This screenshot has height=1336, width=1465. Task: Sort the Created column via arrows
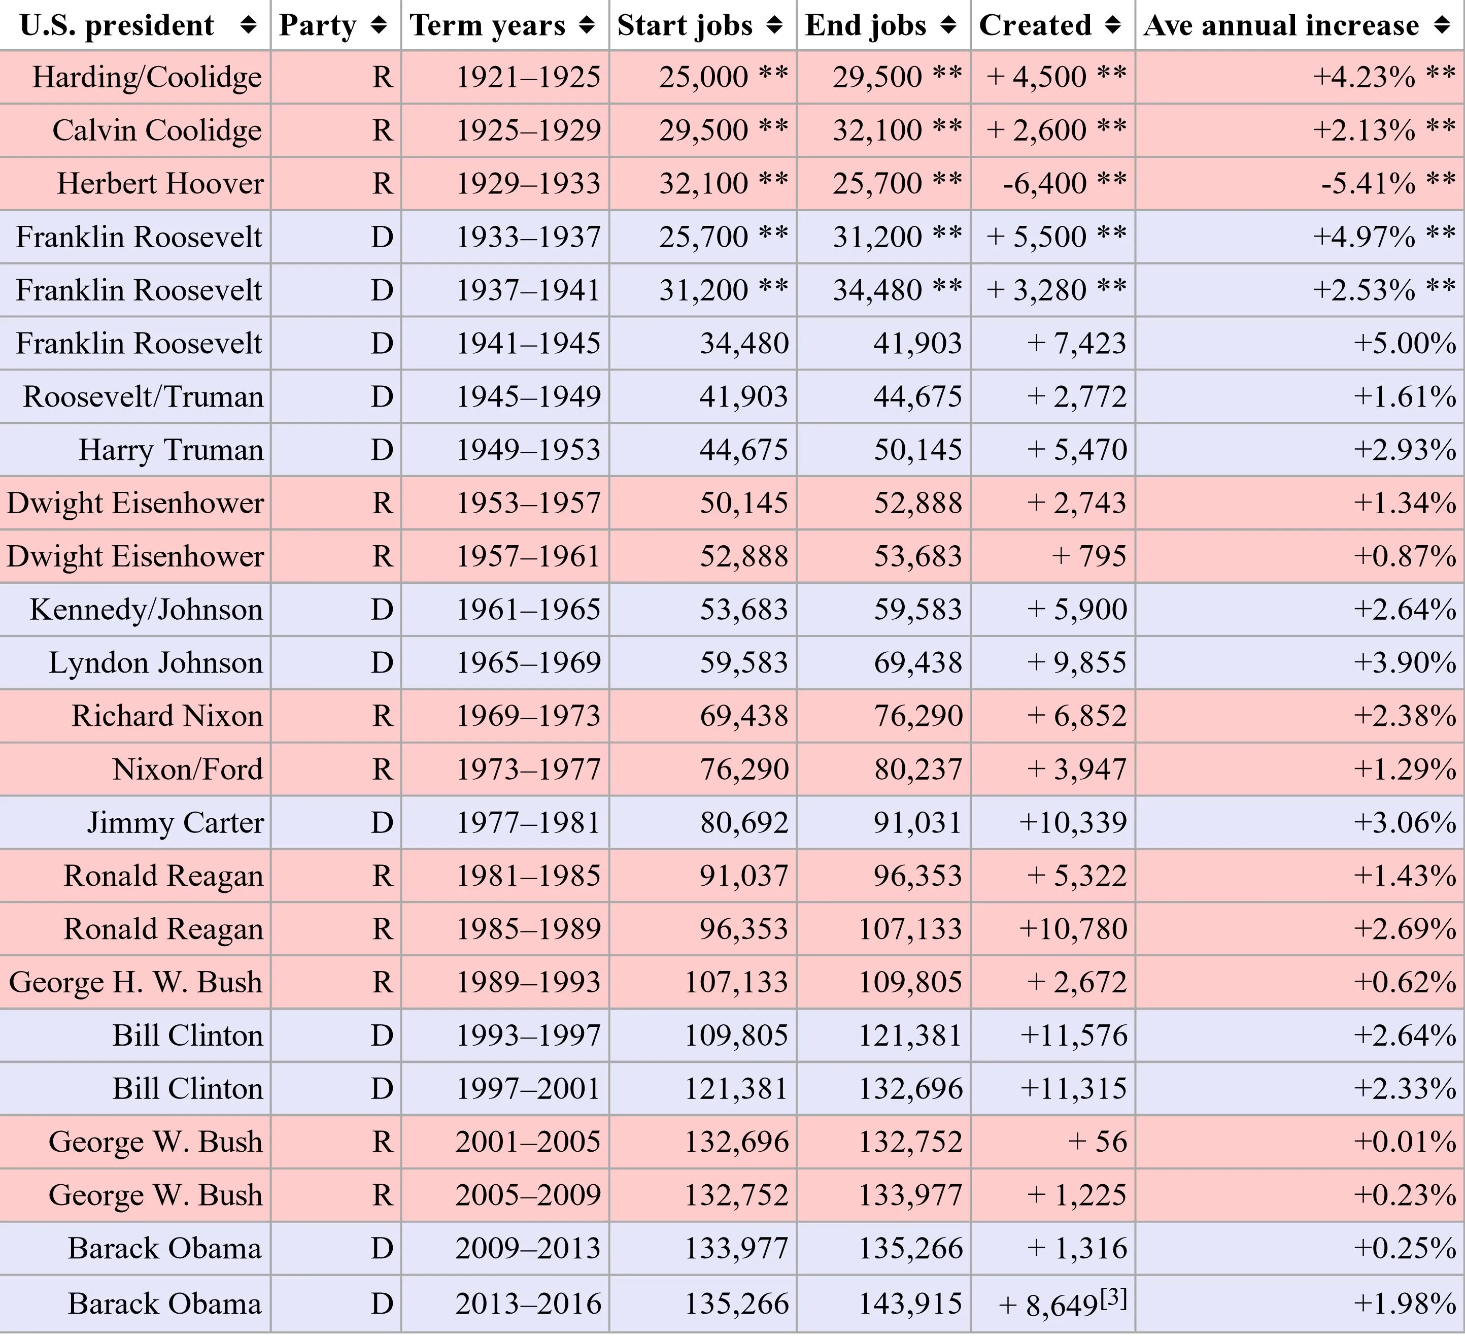pyautogui.click(x=1112, y=26)
